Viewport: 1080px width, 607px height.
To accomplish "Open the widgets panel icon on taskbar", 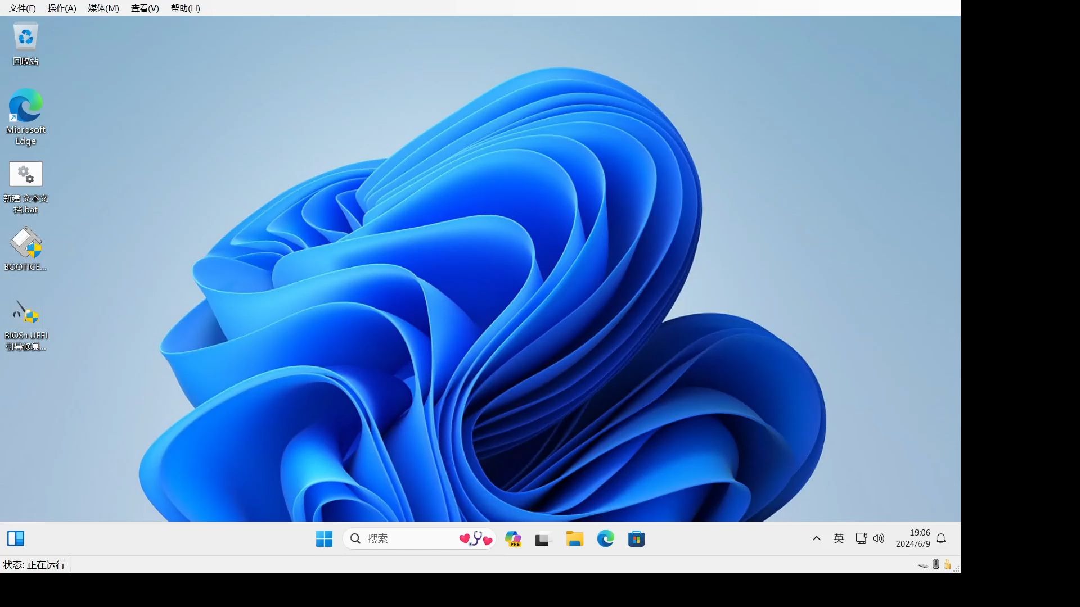I will (x=16, y=538).
